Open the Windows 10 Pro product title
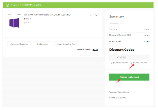The image size is (158, 110). pyautogui.click(x=47, y=15)
